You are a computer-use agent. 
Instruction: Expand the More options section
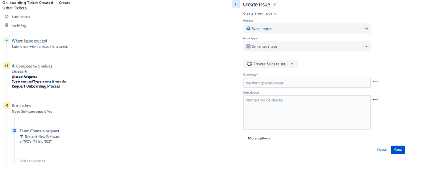click(257, 138)
